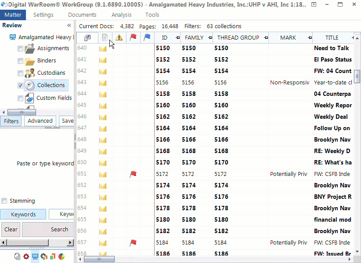Click the documents stack icon in bottom navigation
The height and width of the screenshot is (263, 361).
pos(17,256)
